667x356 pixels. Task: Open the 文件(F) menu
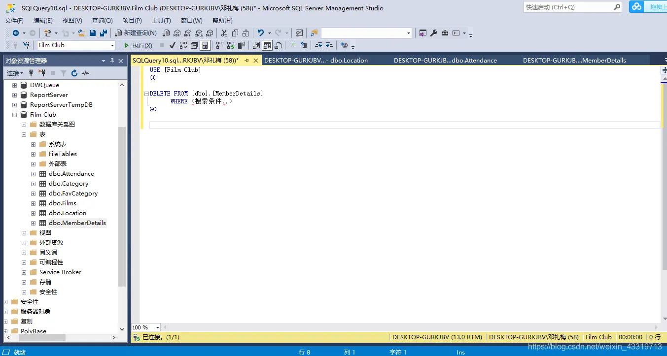[x=14, y=20]
